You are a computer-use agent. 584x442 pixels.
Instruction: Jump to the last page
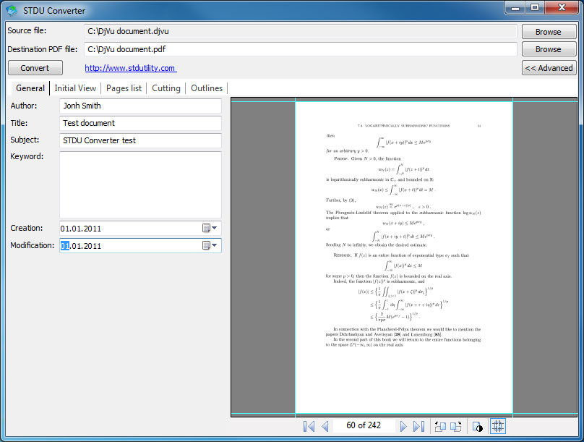click(x=418, y=426)
